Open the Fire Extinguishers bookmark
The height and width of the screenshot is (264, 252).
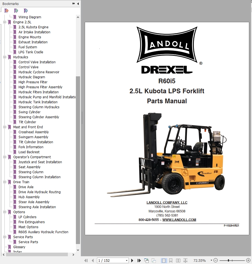32,222
